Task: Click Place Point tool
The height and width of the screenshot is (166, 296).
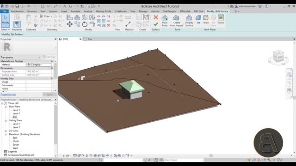Action: click(x=165, y=20)
